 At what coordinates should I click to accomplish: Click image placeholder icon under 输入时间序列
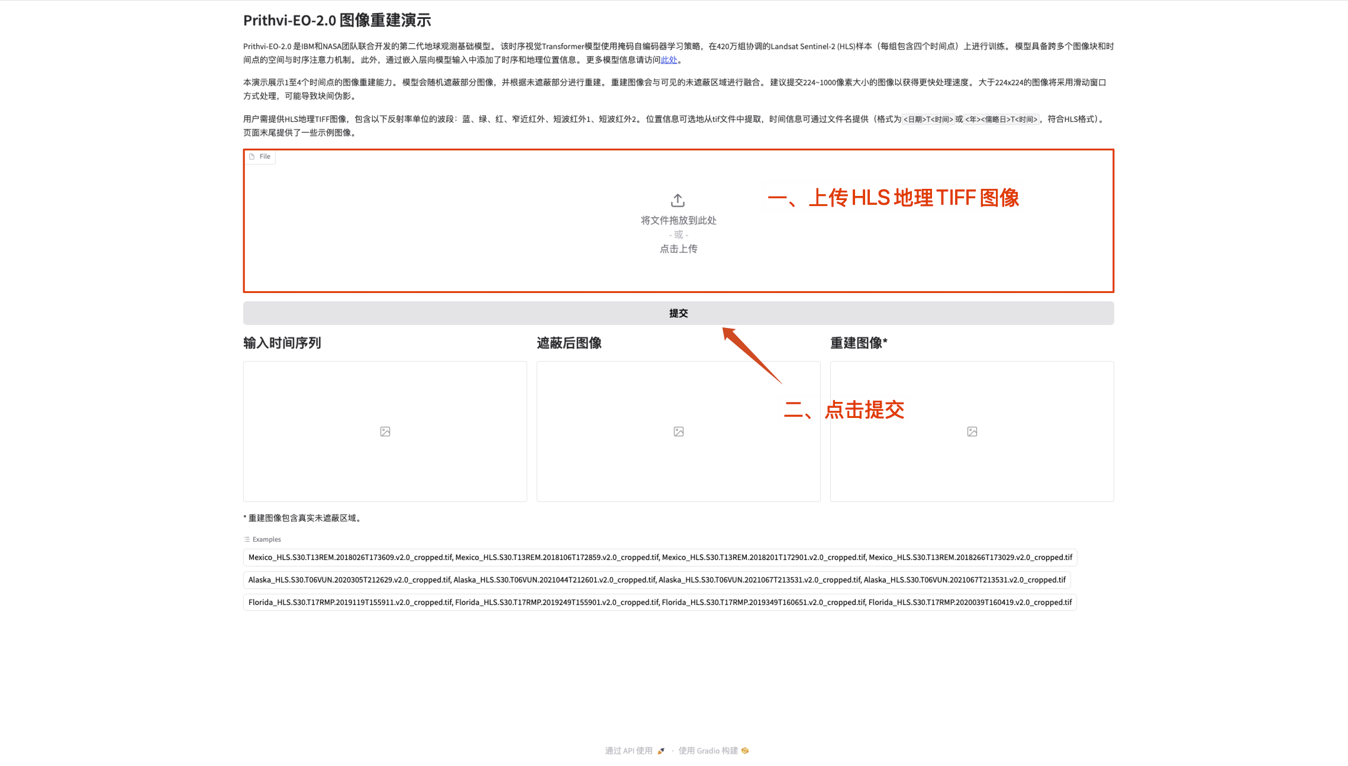[385, 432]
